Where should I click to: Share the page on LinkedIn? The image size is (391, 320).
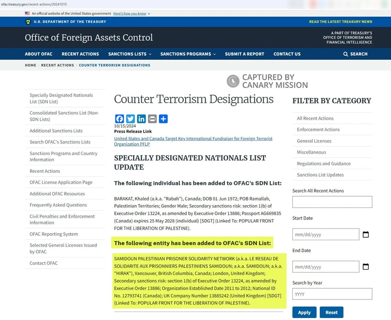tap(141, 118)
